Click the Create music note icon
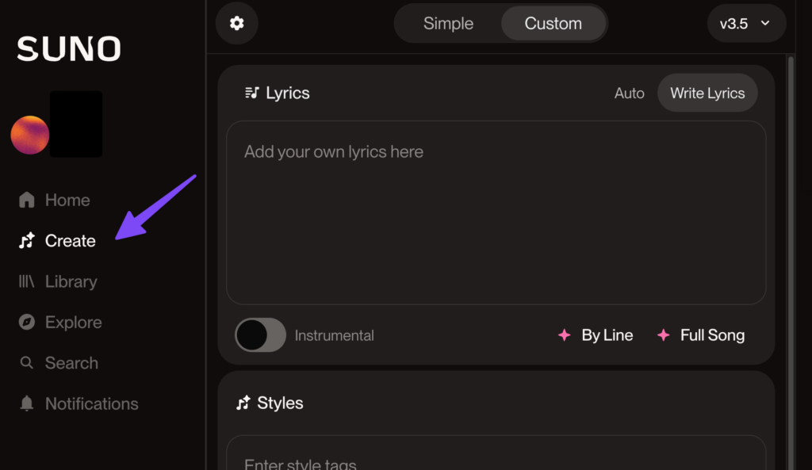This screenshot has width=812, height=470. coord(26,241)
